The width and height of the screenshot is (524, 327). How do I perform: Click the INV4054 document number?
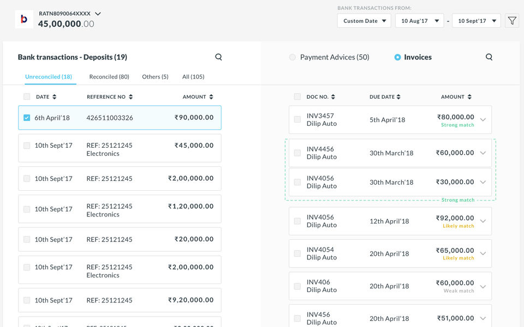coord(320,250)
